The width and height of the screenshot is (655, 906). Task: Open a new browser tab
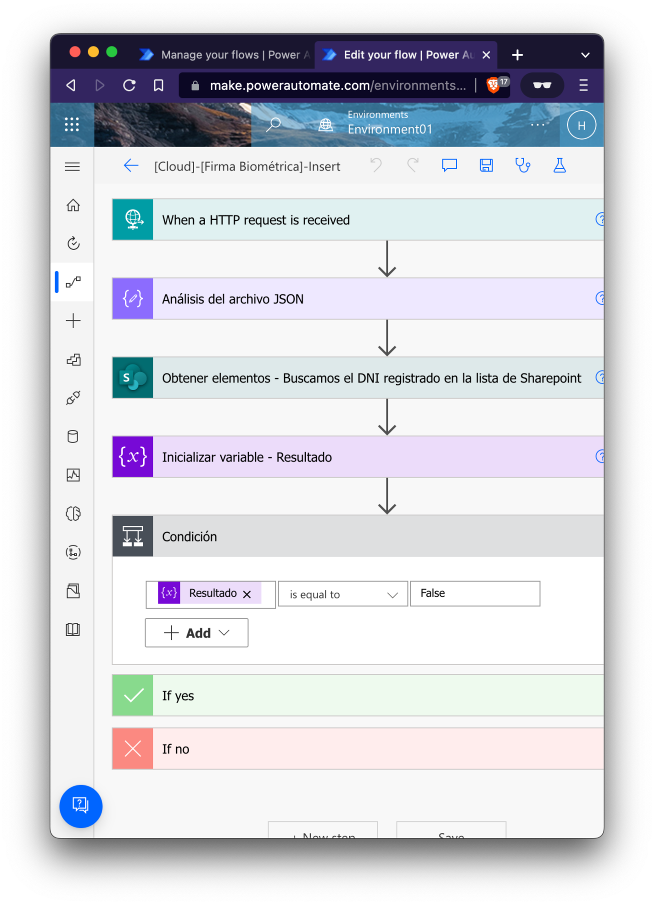pos(517,55)
